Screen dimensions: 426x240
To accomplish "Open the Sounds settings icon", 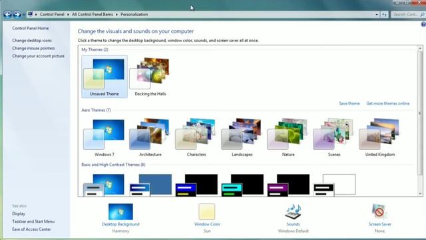I will 293,212.
